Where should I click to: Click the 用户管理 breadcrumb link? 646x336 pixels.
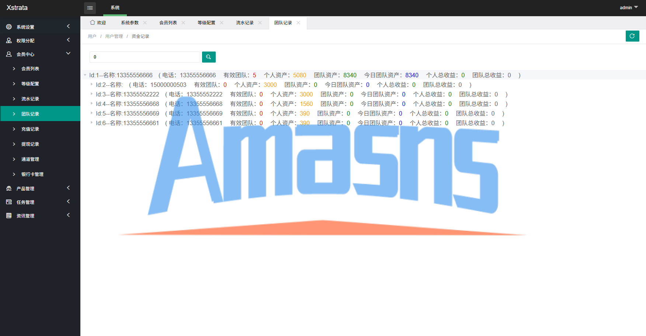coord(114,36)
